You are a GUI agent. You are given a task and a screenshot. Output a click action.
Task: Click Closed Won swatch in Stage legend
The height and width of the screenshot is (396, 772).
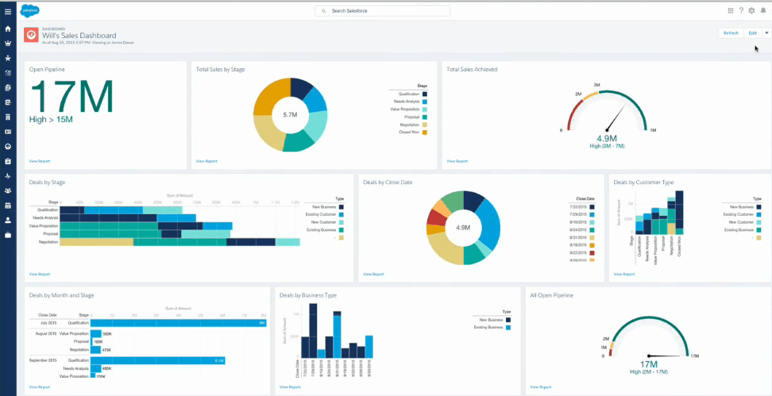[x=424, y=133]
